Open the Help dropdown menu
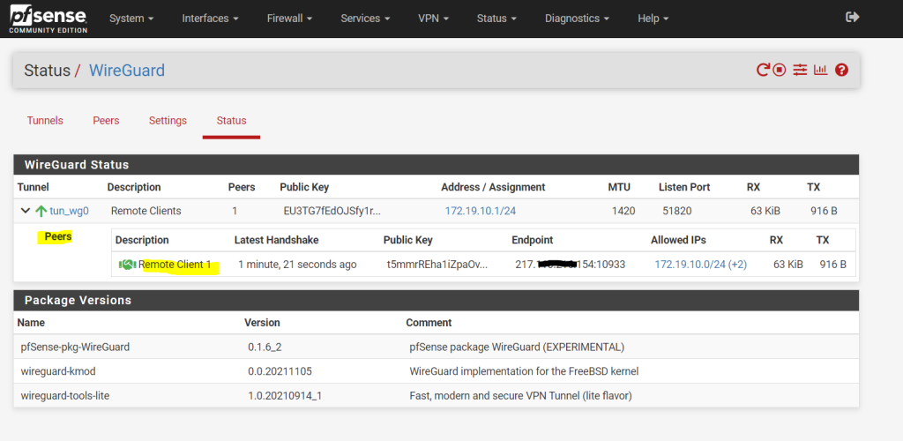Screen dimensions: 903x441 click(x=653, y=19)
